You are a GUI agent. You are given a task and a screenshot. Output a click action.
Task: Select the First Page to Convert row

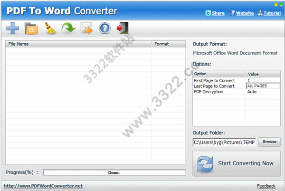tap(236, 80)
